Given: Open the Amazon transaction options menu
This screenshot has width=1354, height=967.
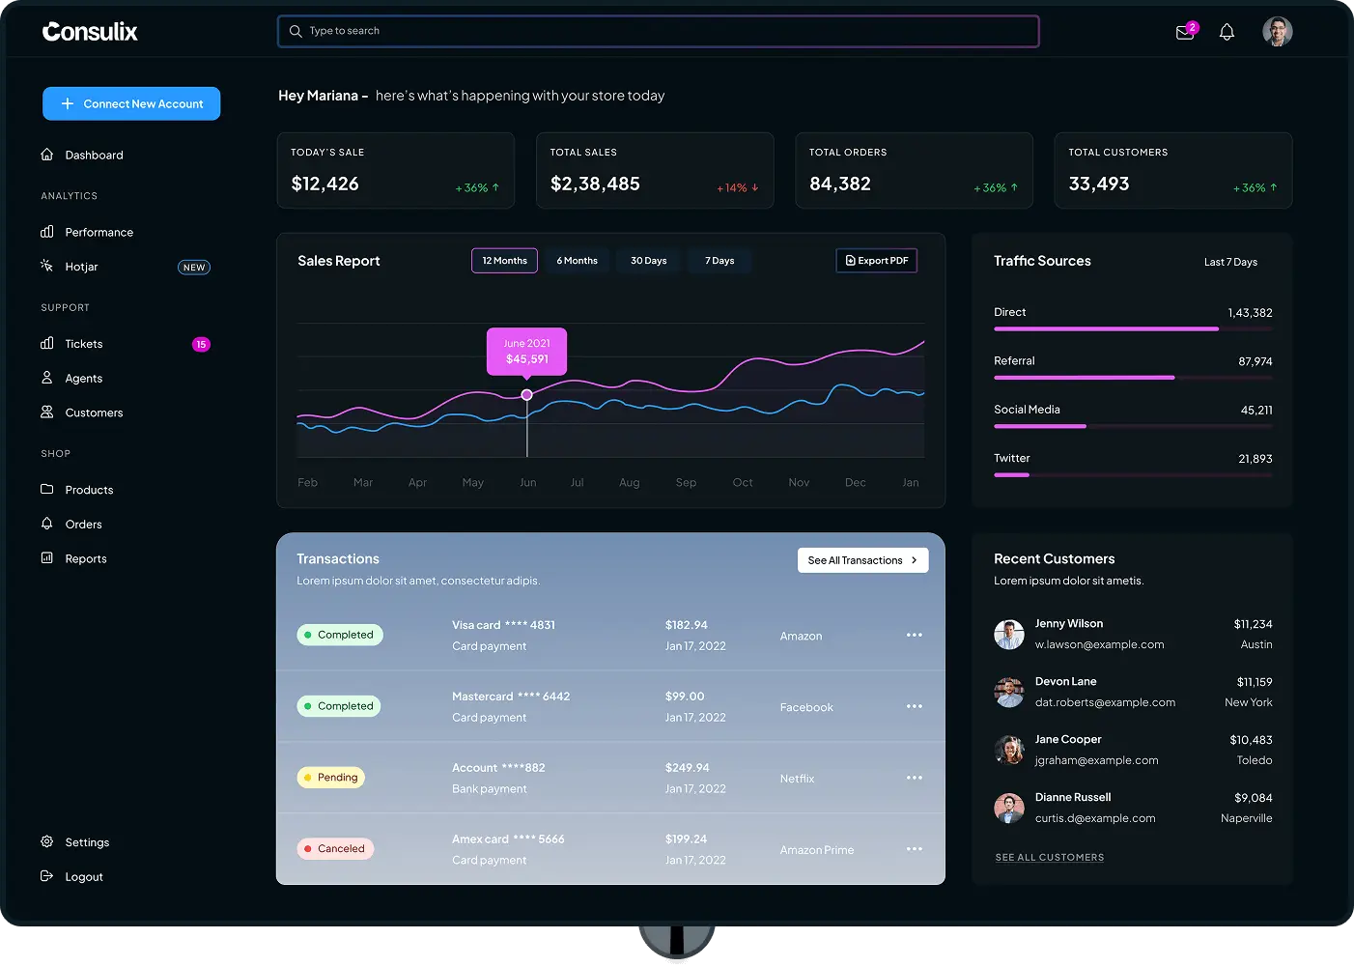Looking at the screenshot, I should click(x=915, y=635).
